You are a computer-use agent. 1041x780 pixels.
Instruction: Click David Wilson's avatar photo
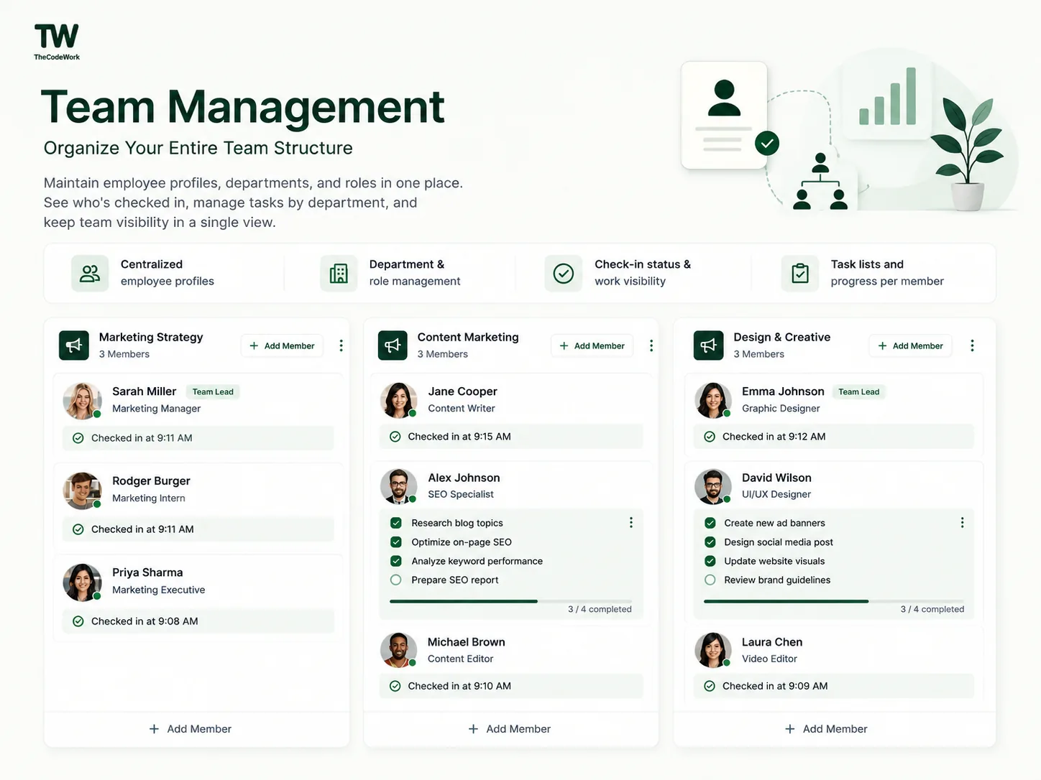click(x=713, y=486)
